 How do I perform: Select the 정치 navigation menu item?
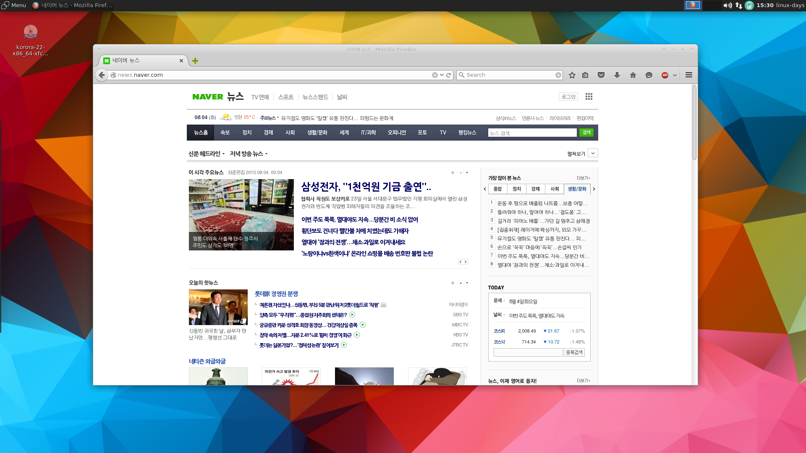(247, 133)
